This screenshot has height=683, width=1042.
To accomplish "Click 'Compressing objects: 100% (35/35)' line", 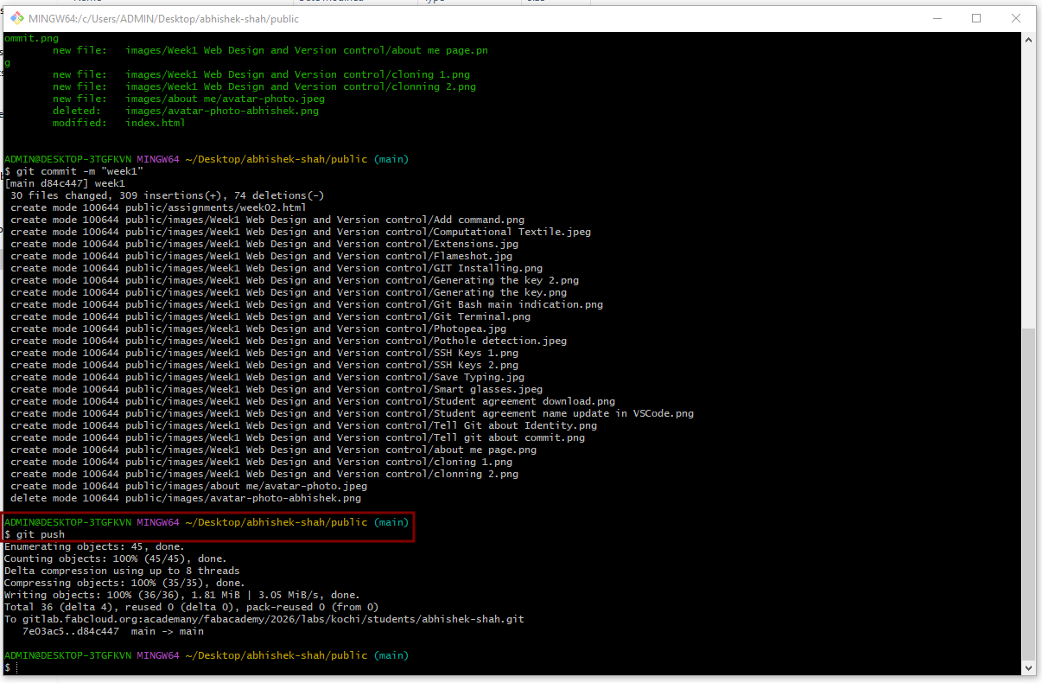I will (125, 583).
